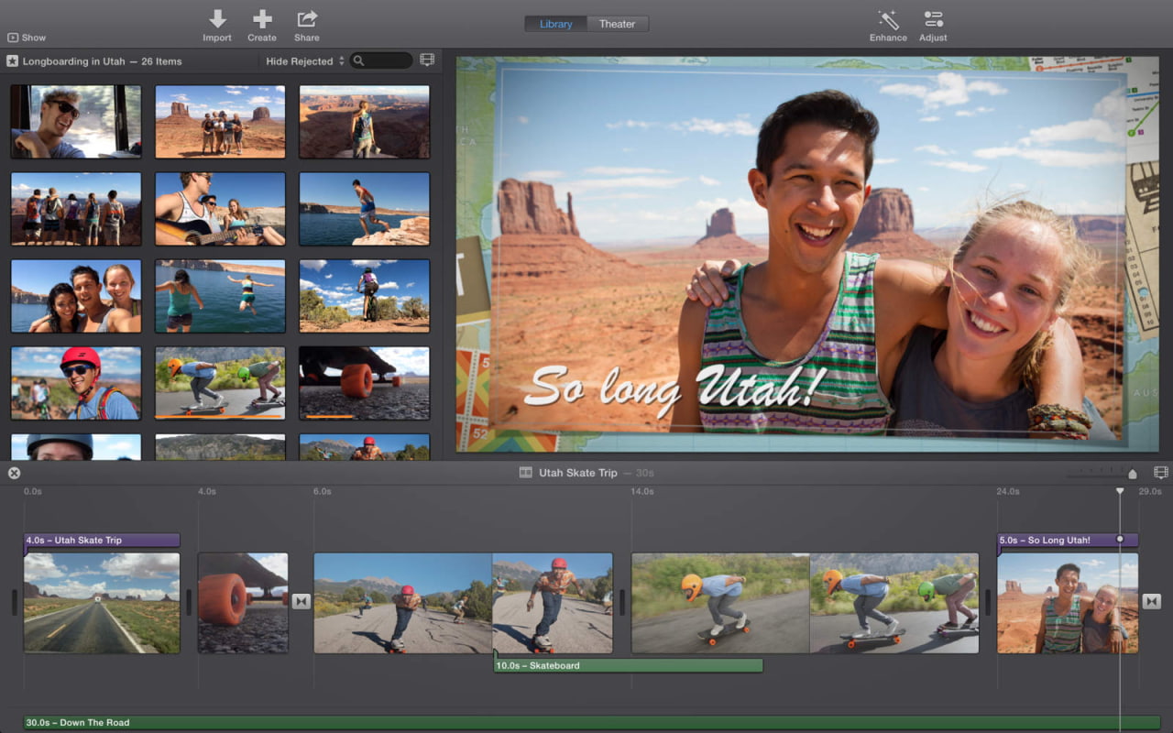Select the Library tab
Viewport: 1173px width, 733px height.
pyautogui.click(x=555, y=24)
